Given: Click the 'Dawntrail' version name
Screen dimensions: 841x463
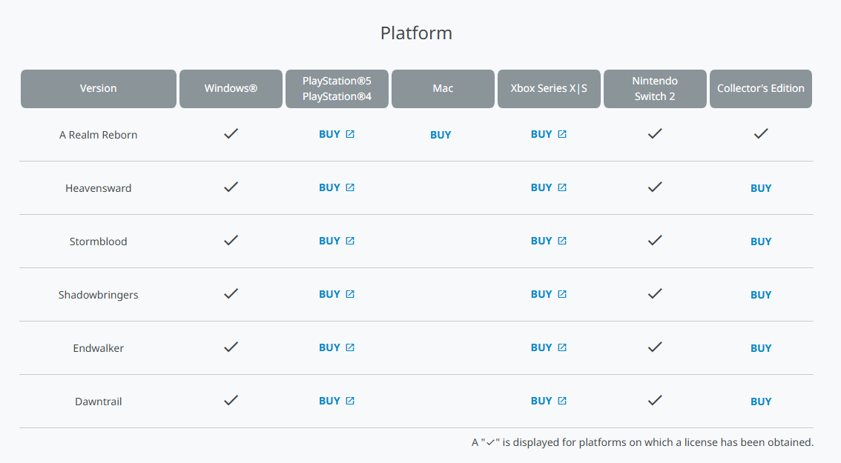Looking at the screenshot, I should click(98, 402).
